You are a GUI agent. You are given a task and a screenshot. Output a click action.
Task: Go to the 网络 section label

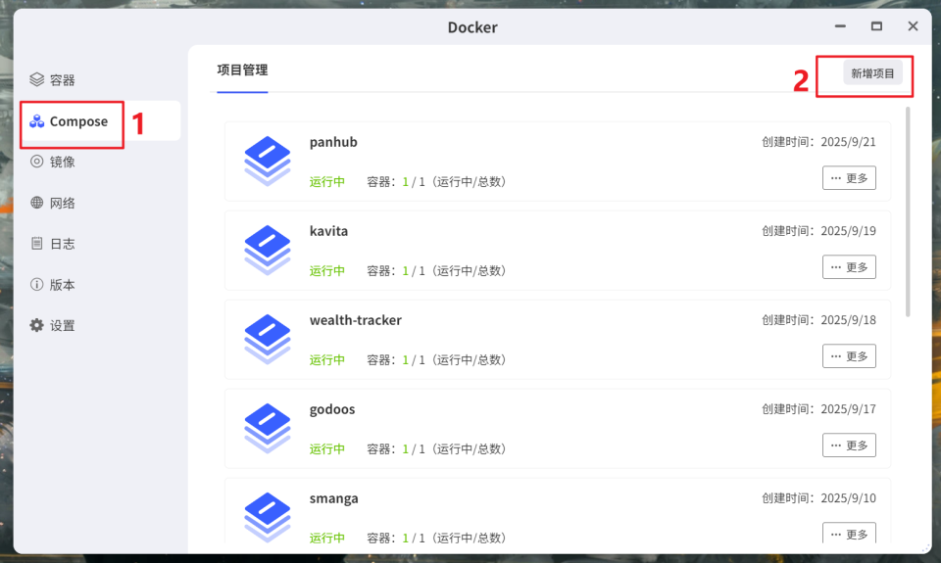[x=63, y=204]
